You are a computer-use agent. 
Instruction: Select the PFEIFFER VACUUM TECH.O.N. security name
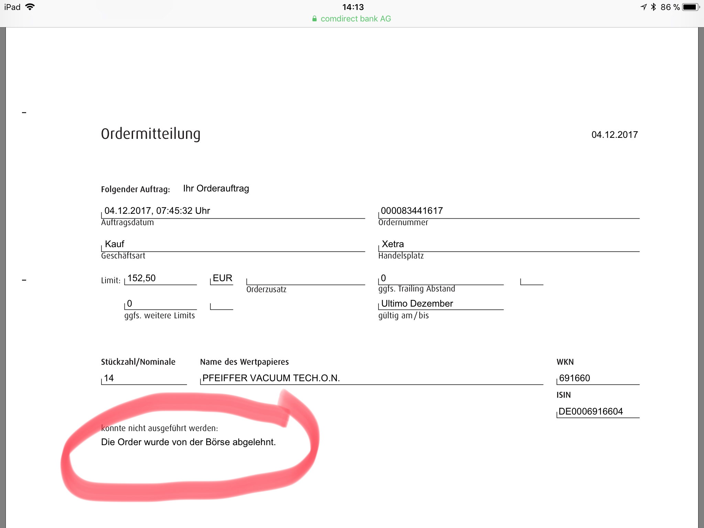pyautogui.click(x=271, y=378)
